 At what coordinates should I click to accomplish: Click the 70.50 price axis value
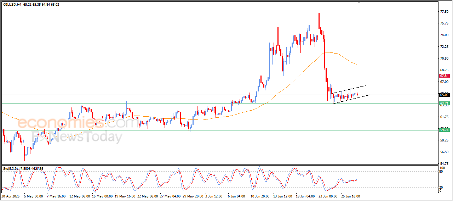445,58
